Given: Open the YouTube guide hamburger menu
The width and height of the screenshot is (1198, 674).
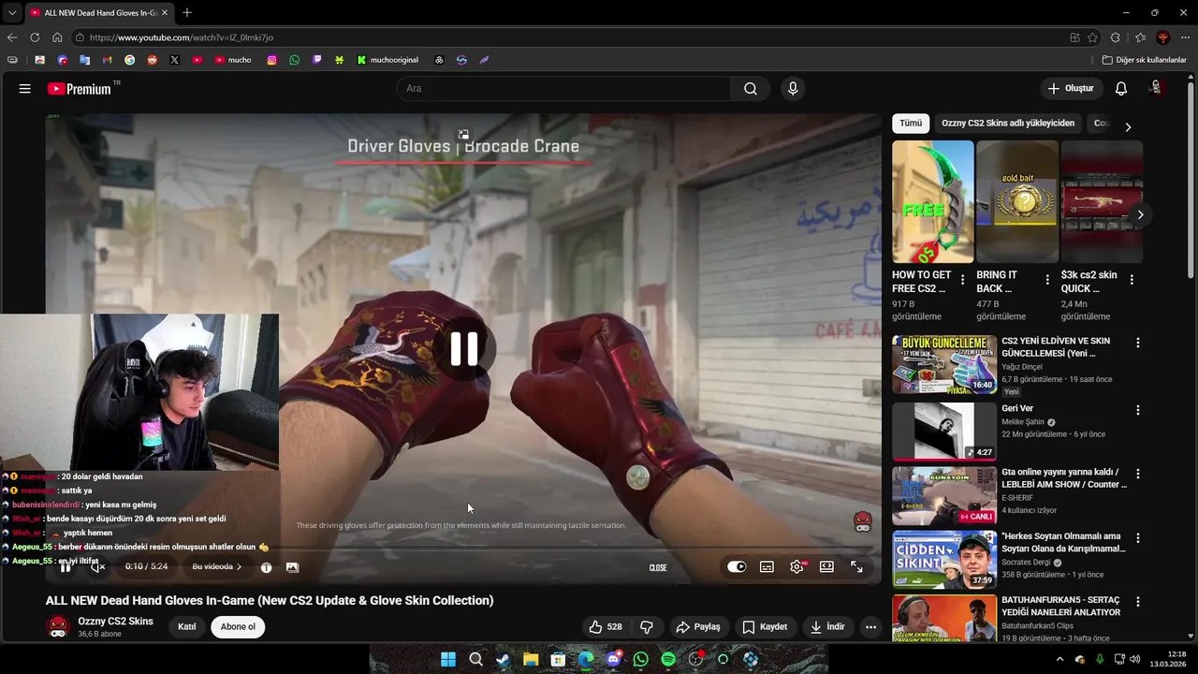Looking at the screenshot, I should click(25, 89).
